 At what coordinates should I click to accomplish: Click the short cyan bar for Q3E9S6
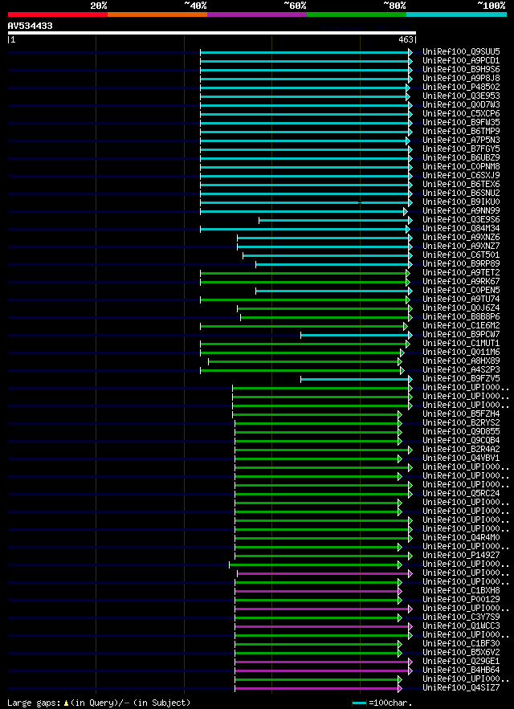(336, 220)
